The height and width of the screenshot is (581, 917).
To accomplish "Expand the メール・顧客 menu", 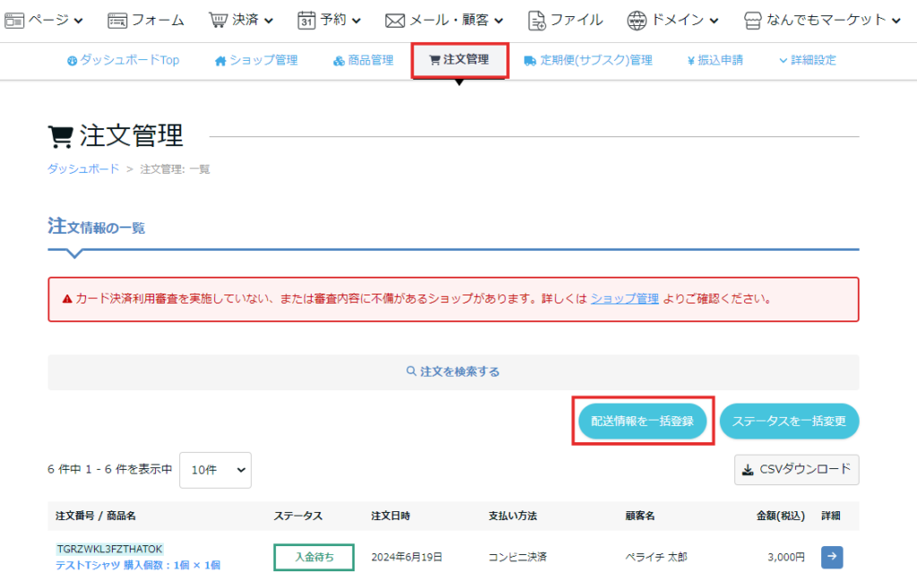I will (x=444, y=20).
